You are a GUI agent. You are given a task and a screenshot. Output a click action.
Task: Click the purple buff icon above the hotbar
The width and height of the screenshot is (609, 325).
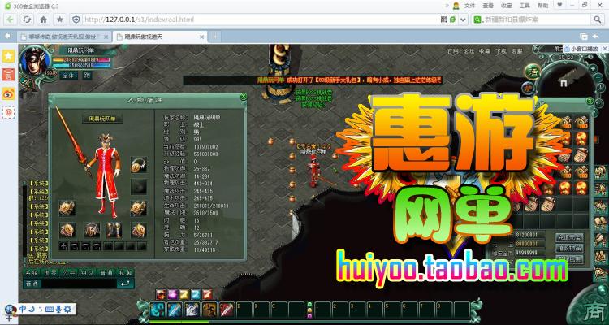[172, 294]
